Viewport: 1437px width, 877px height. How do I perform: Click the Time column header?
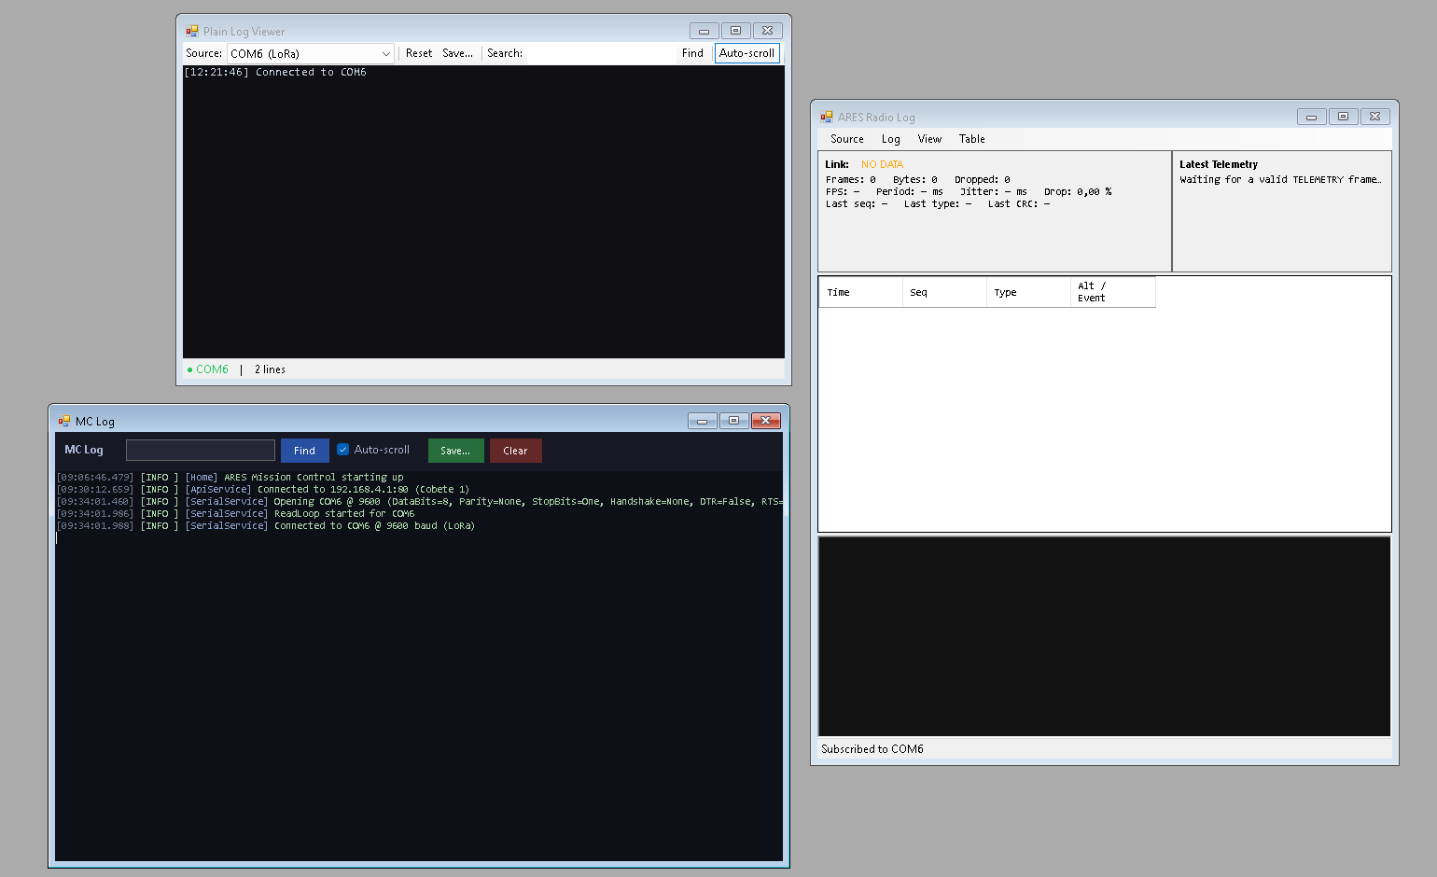tap(860, 292)
